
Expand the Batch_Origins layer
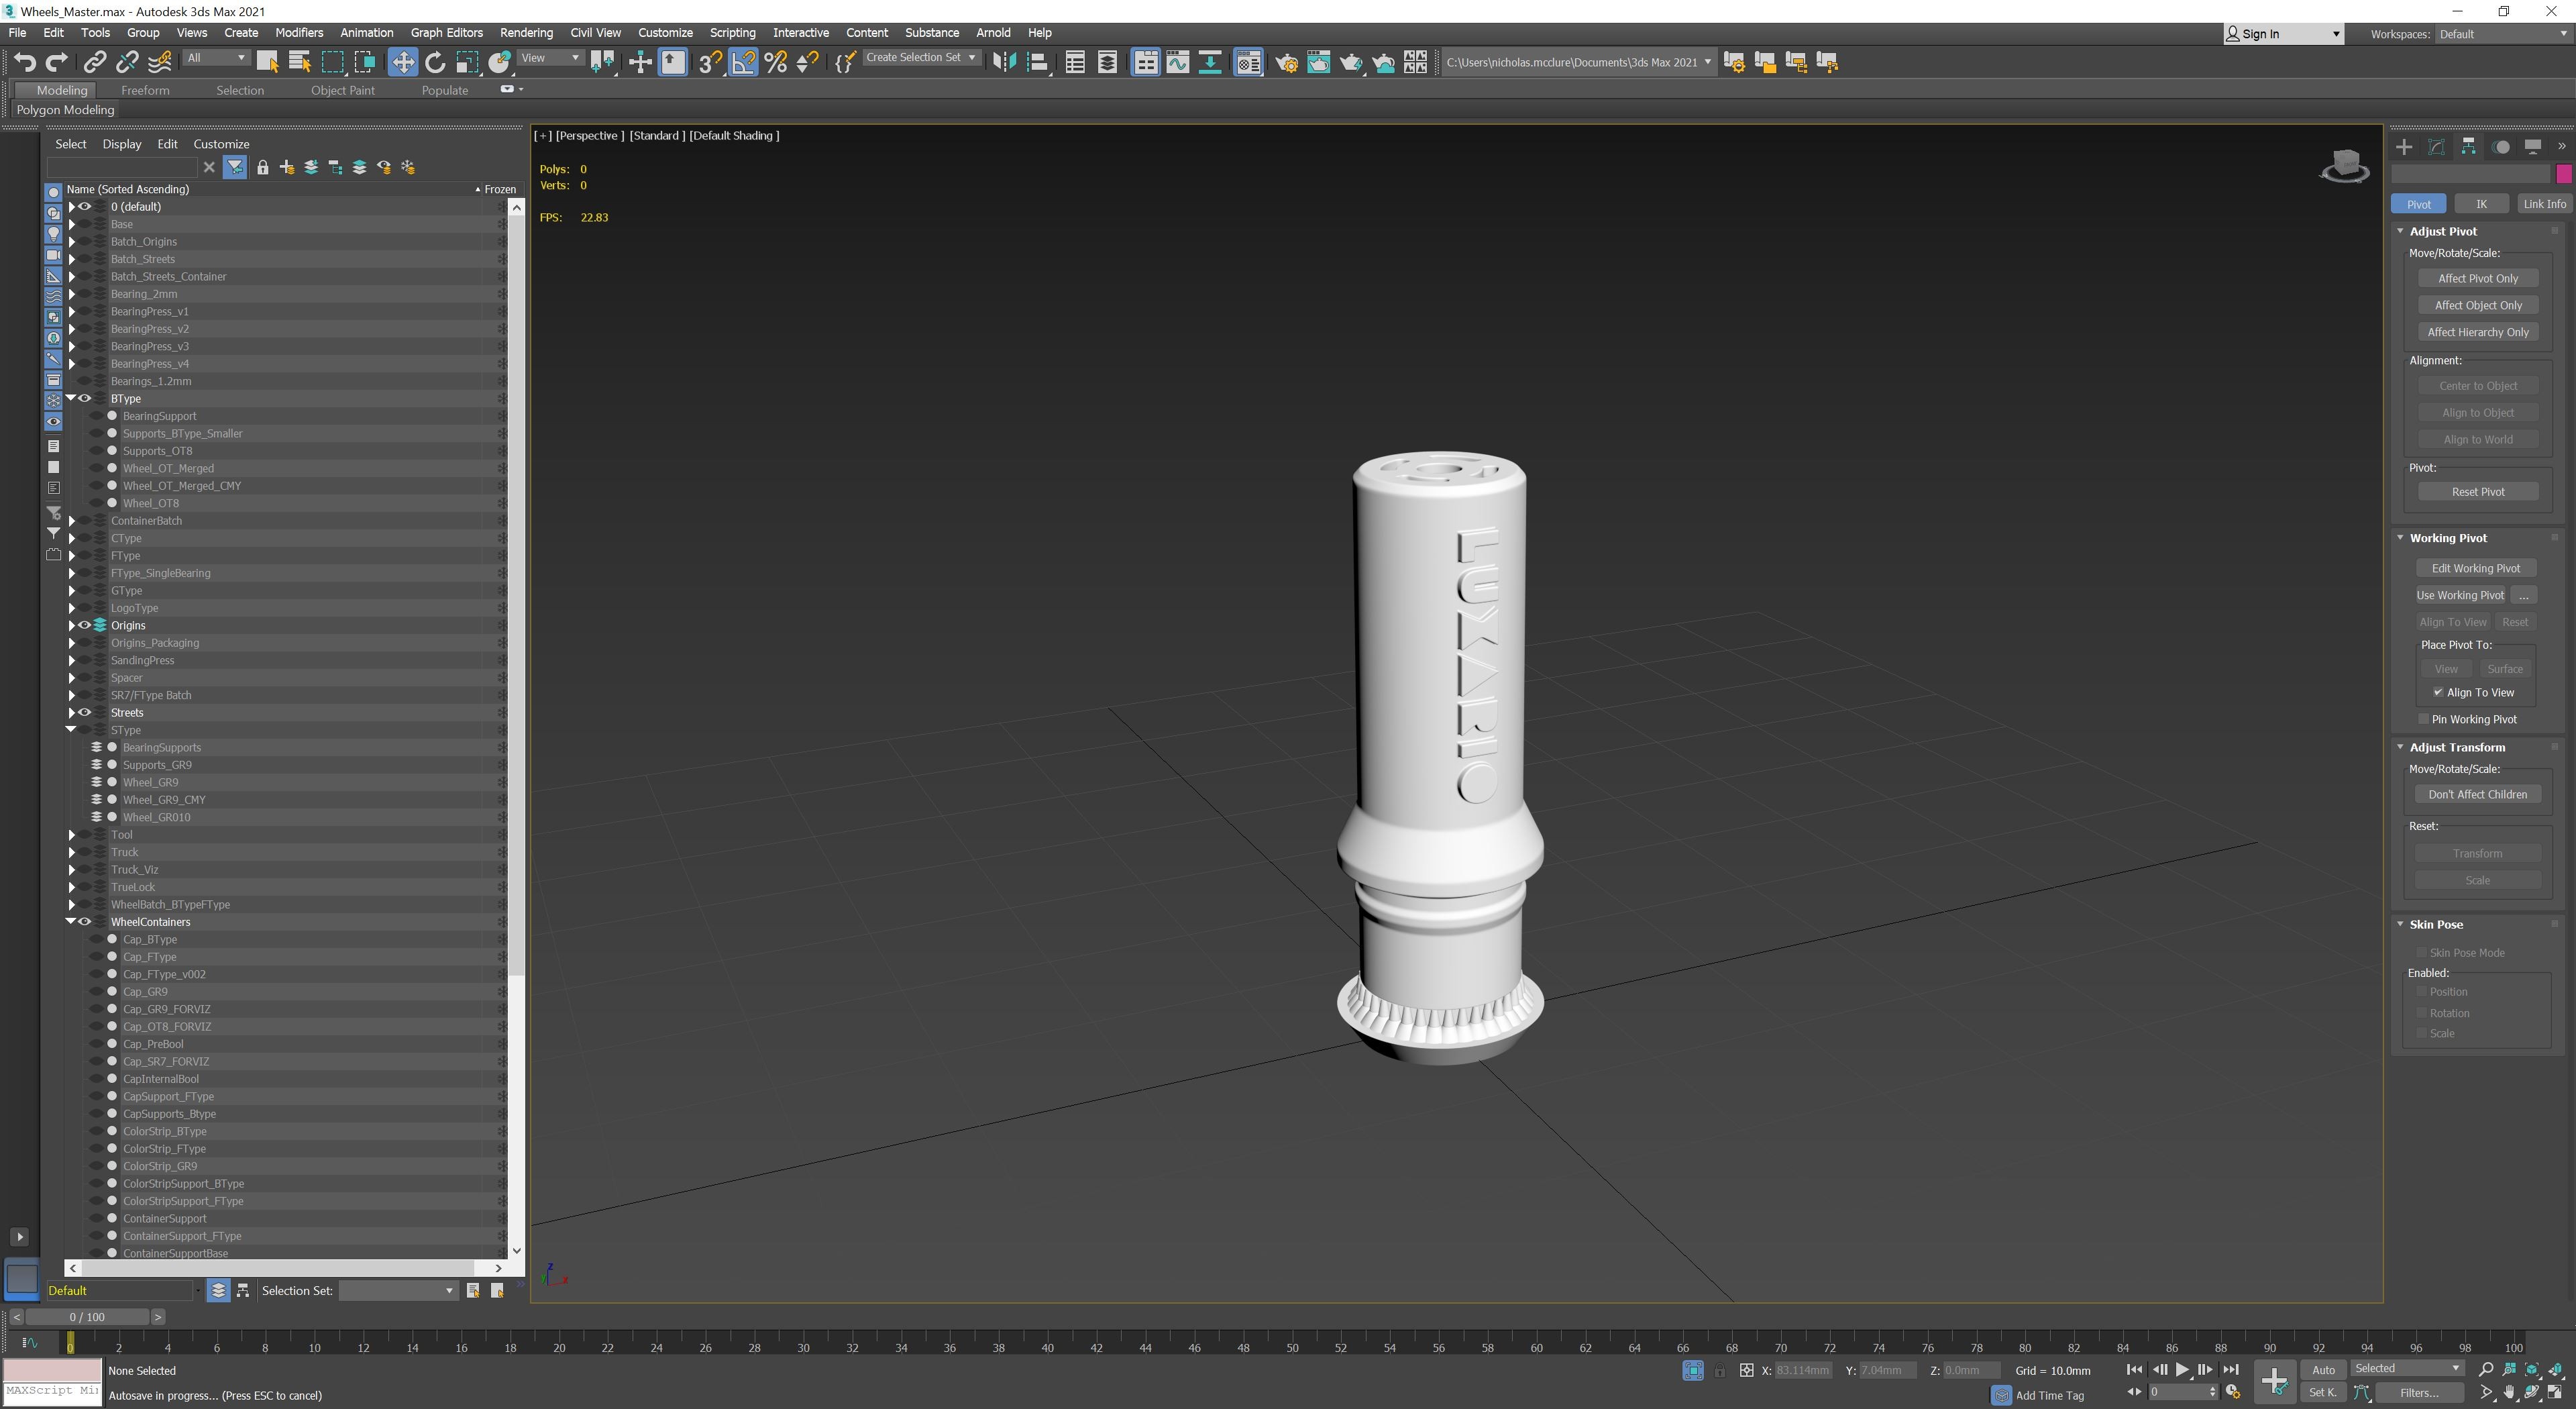pyautogui.click(x=71, y=242)
